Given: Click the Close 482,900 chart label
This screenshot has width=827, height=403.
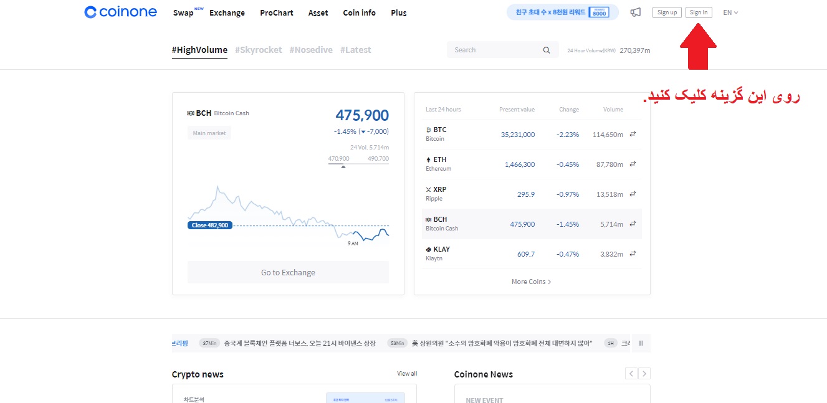Looking at the screenshot, I should point(210,225).
